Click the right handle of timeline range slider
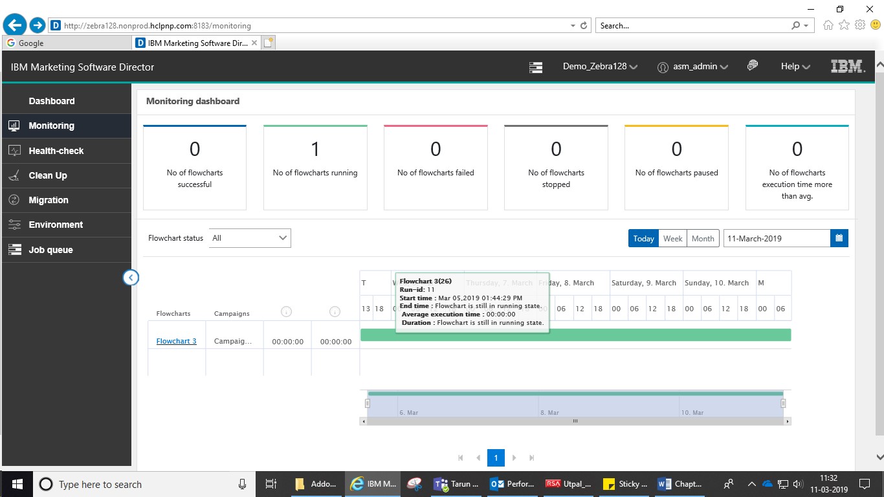This screenshot has height=497, width=884. pyautogui.click(x=783, y=403)
